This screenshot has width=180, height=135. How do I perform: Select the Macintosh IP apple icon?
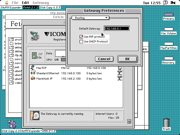(33, 78)
